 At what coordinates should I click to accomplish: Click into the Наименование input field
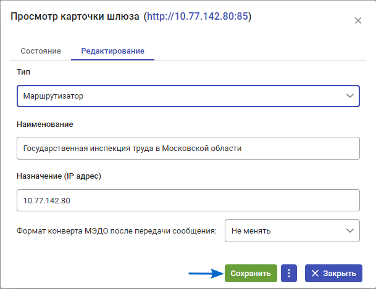click(x=188, y=148)
